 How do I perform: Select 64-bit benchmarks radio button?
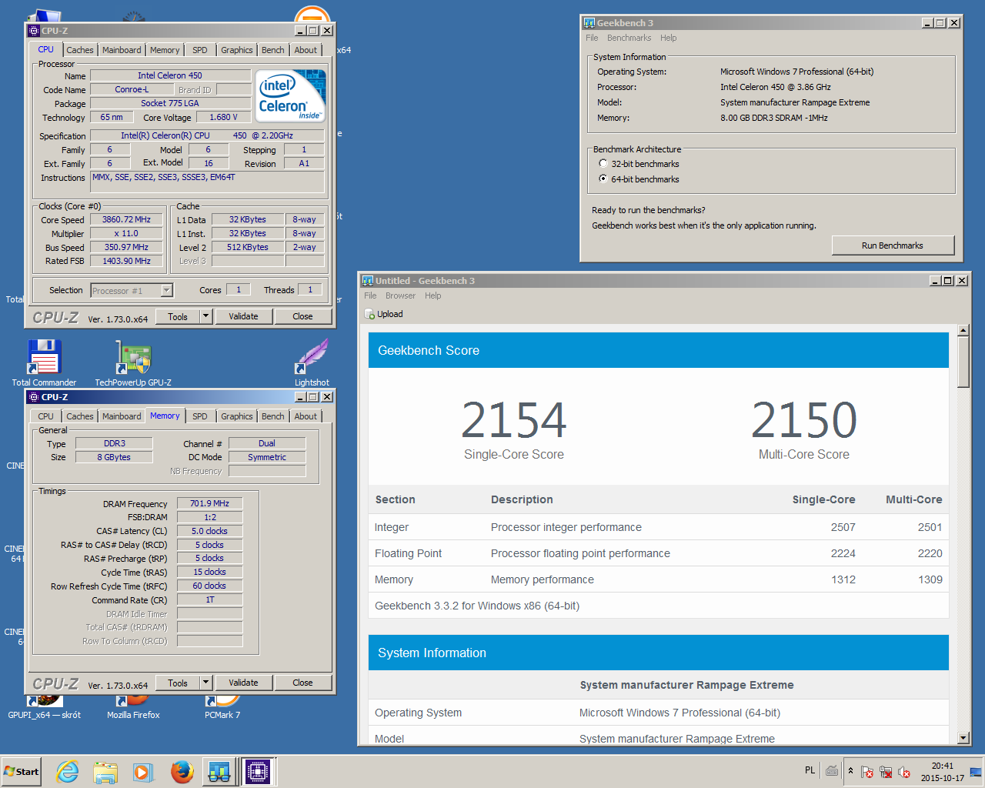tap(603, 179)
